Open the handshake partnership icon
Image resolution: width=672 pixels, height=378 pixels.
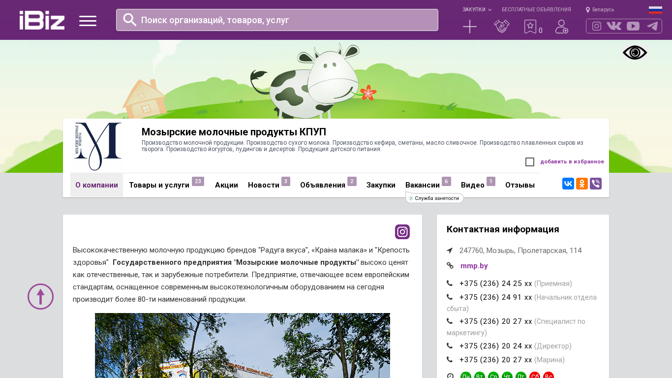502,27
